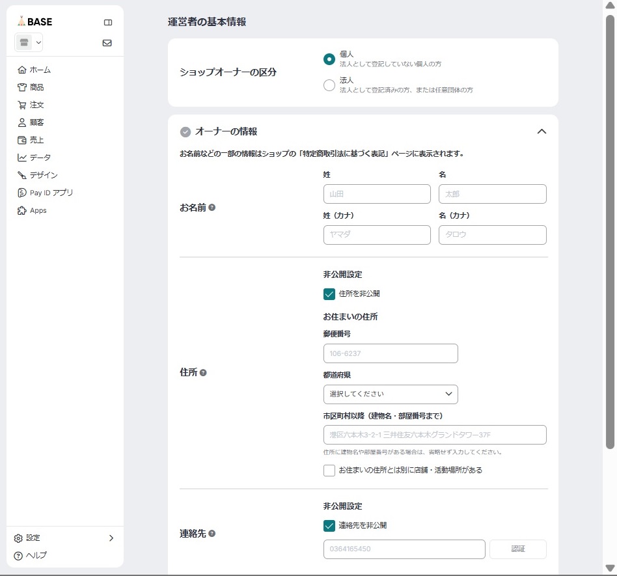Screen dimensions: 617x576
Task: Toggle the 住所を非公開 checkbox
Action: point(329,294)
